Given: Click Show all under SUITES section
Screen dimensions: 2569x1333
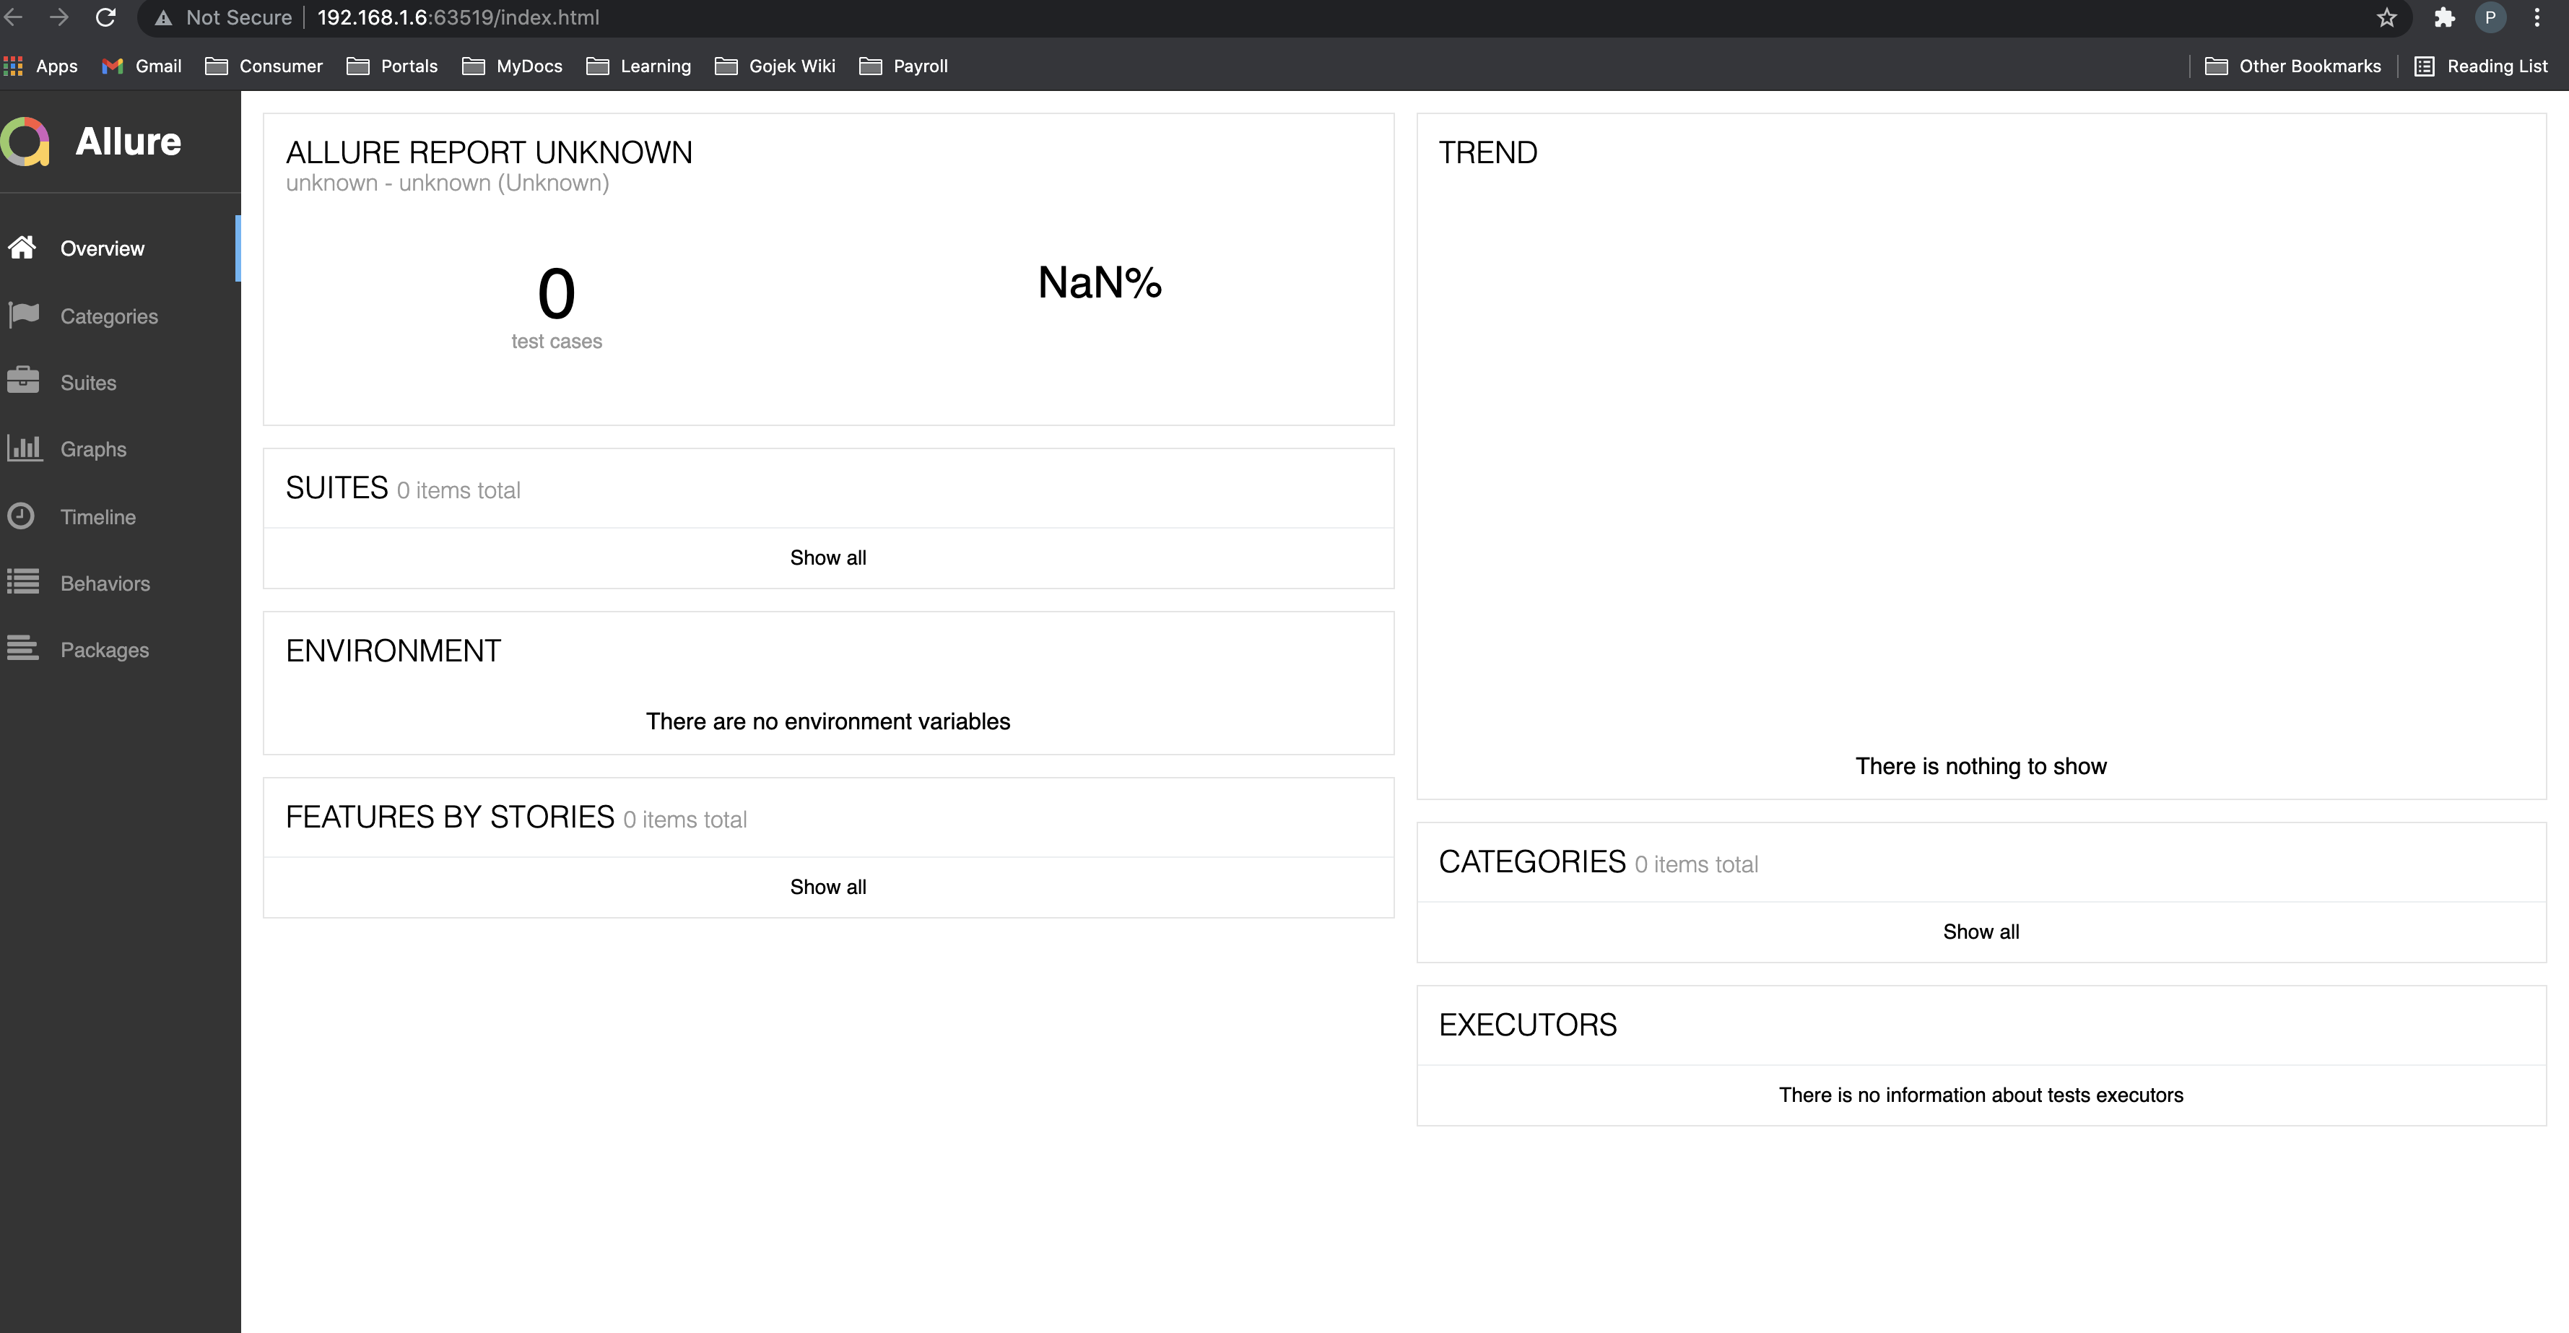Looking at the screenshot, I should point(827,556).
